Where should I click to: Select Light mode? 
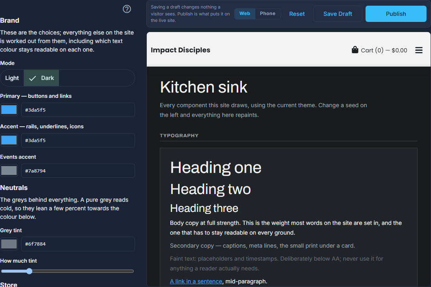pyautogui.click(x=12, y=78)
